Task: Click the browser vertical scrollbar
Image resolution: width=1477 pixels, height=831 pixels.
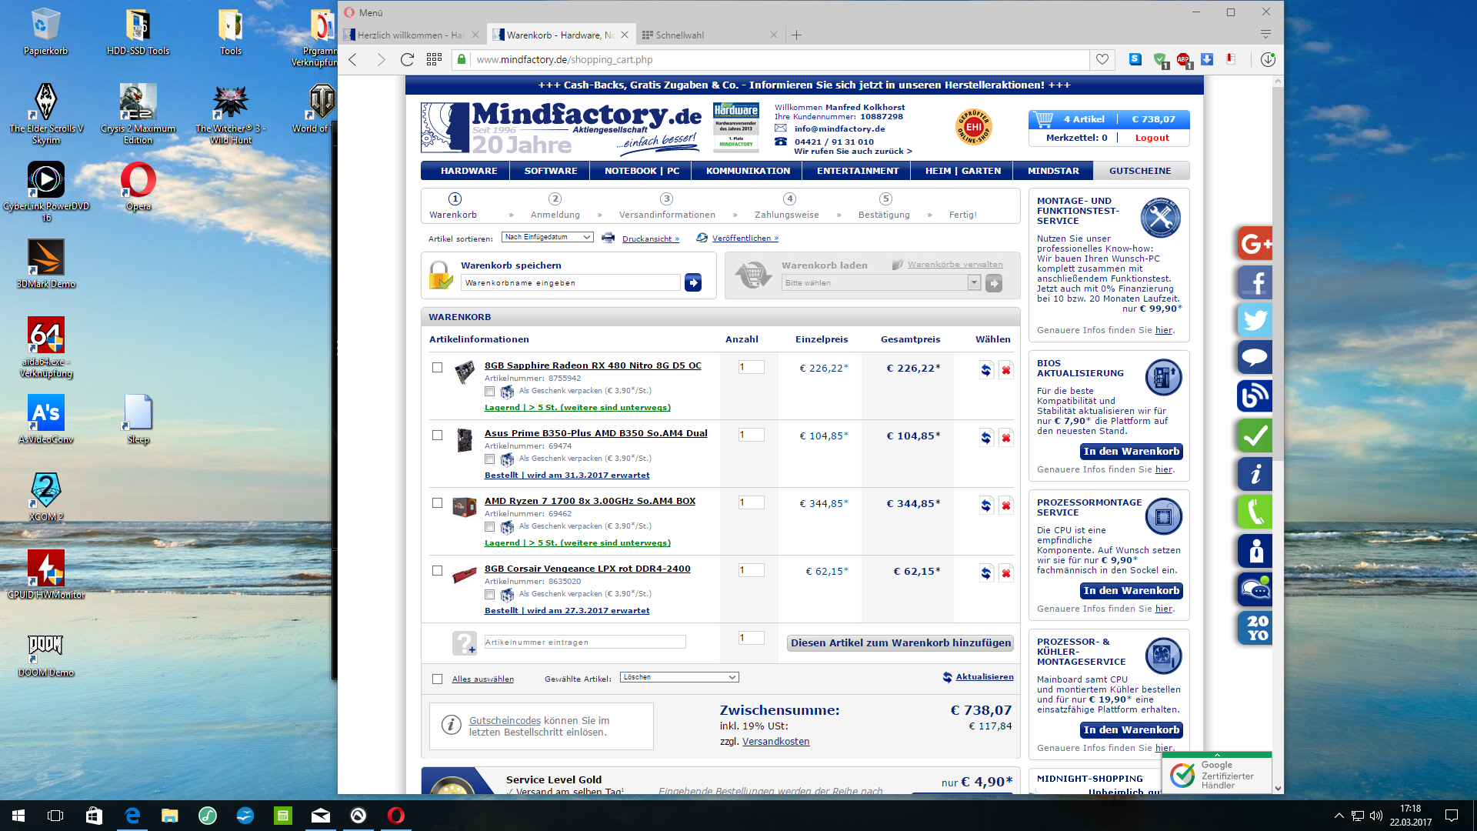Action: 1278,273
